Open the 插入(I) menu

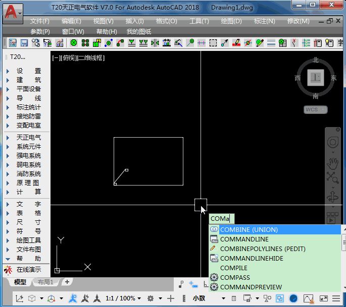pos(134,21)
